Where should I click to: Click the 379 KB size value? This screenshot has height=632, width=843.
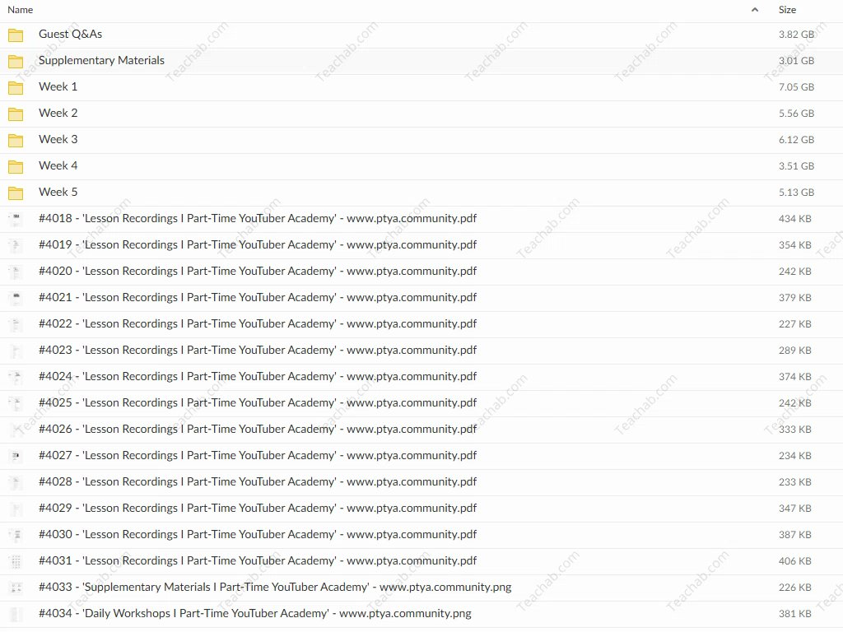click(794, 298)
